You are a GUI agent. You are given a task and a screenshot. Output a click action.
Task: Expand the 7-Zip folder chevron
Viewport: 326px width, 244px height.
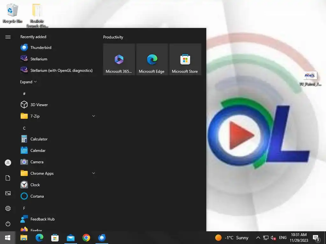[94, 116]
